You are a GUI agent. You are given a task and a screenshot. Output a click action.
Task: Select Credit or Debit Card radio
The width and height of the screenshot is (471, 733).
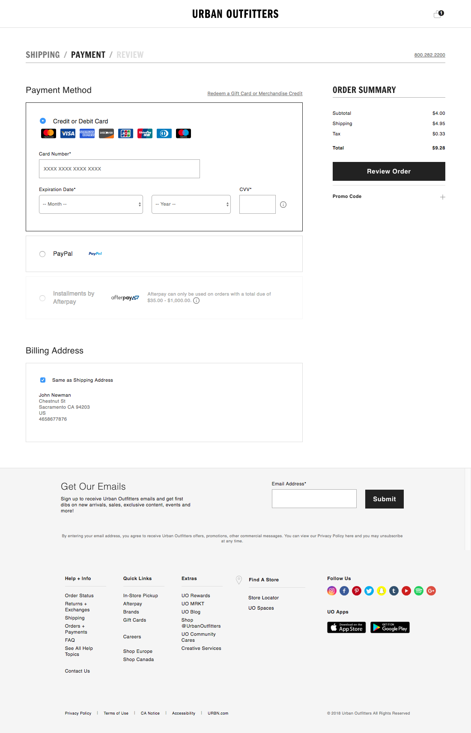[x=43, y=121]
